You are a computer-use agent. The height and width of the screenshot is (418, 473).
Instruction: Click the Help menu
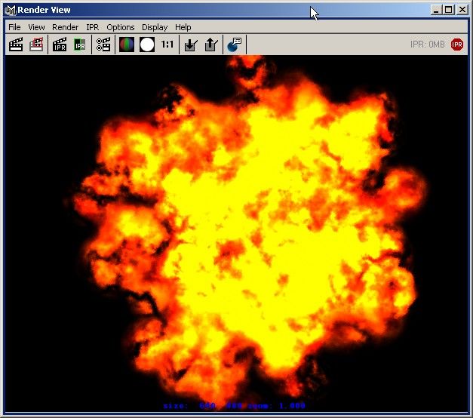click(x=183, y=27)
